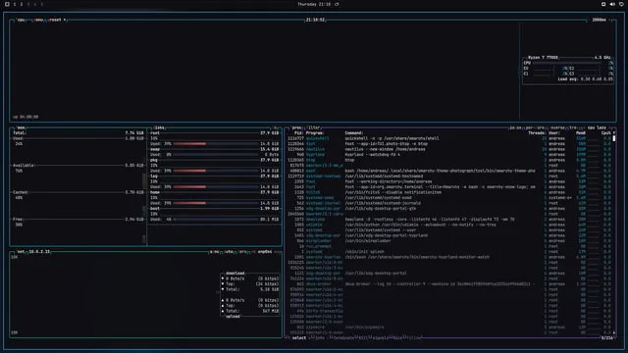
Task: Click the net zero totals option
Action: pyautogui.click(x=242, y=252)
